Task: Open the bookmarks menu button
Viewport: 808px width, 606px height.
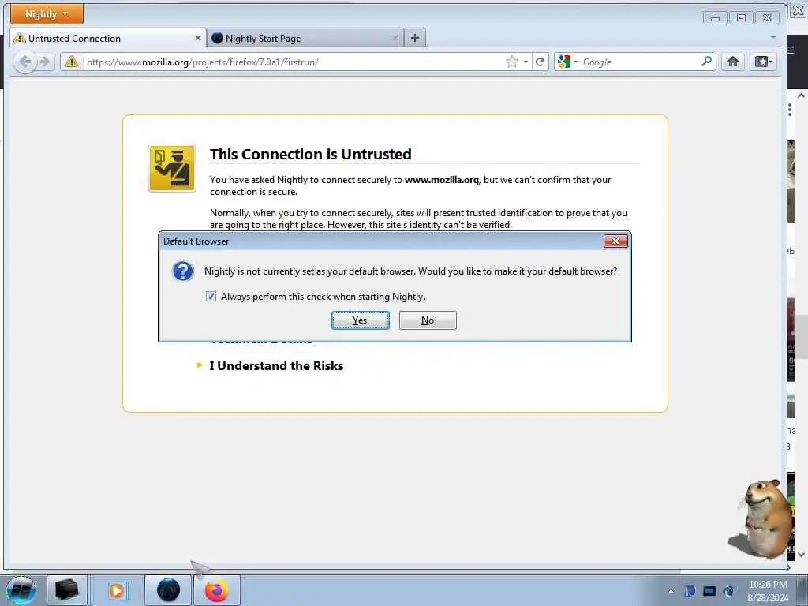Action: 763,62
